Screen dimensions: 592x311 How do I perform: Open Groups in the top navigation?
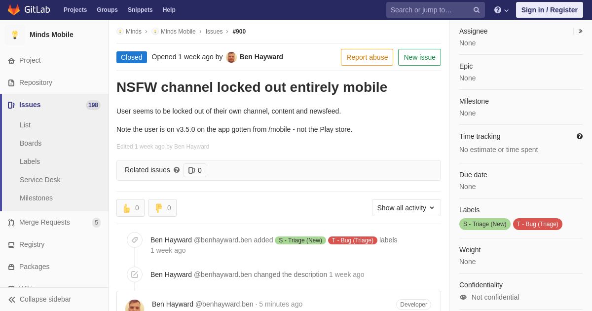click(107, 10)
